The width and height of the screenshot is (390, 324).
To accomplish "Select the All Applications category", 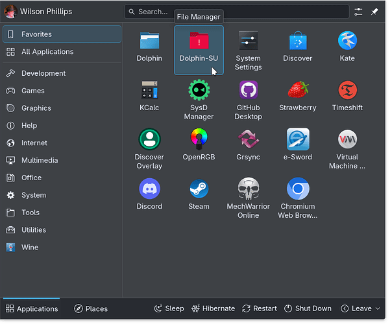I will click(62, 52).
